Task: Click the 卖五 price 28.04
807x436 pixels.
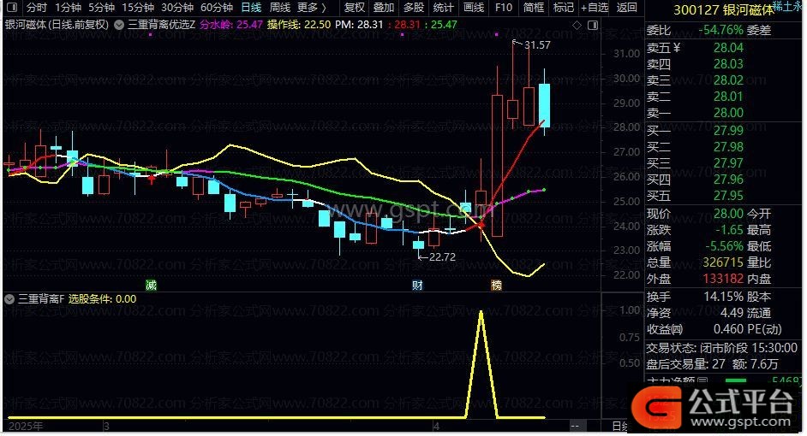Action: tap(728, 48)
